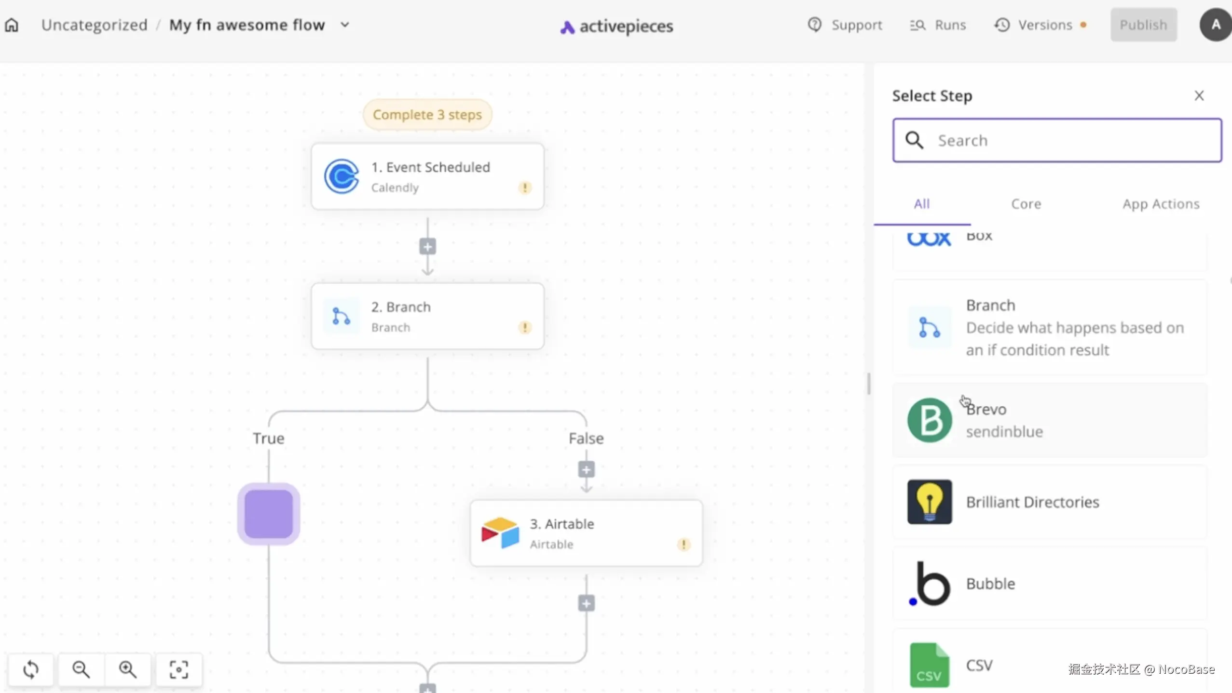Open the Uncategorized folder breadcrumb
Image resolution: width=1232 pixels, height=693 pixels.
pyautogui.click(x=94, y=25)
